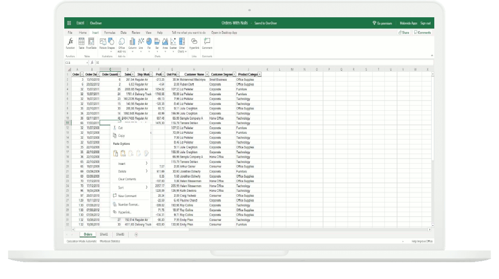Viewport: 499px width, 279px height.
Task: Add a new sheet with plus icon
Action: [x=136, y=234]
